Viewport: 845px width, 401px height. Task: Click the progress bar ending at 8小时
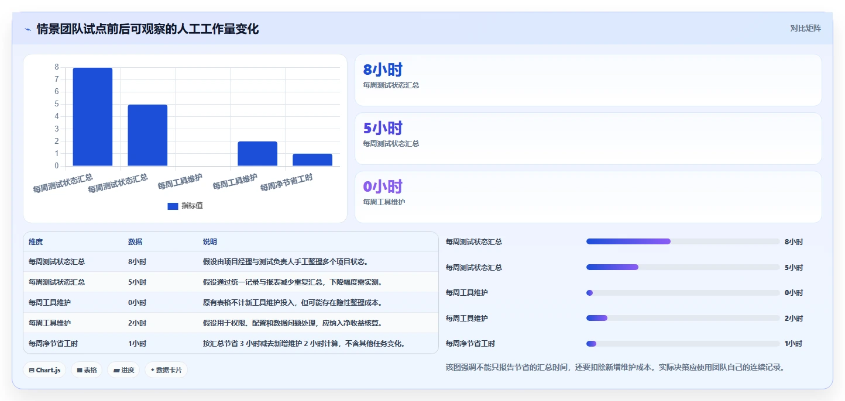pyautogui.click(x=683, y=241)
